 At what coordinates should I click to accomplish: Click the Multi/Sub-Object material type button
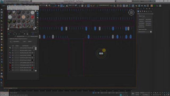[34, 37]
